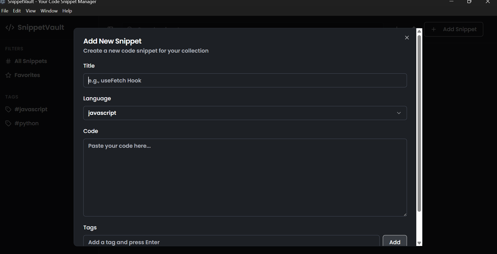Open the Edit menu
The image size is (497, 254).
click(17, 11)
